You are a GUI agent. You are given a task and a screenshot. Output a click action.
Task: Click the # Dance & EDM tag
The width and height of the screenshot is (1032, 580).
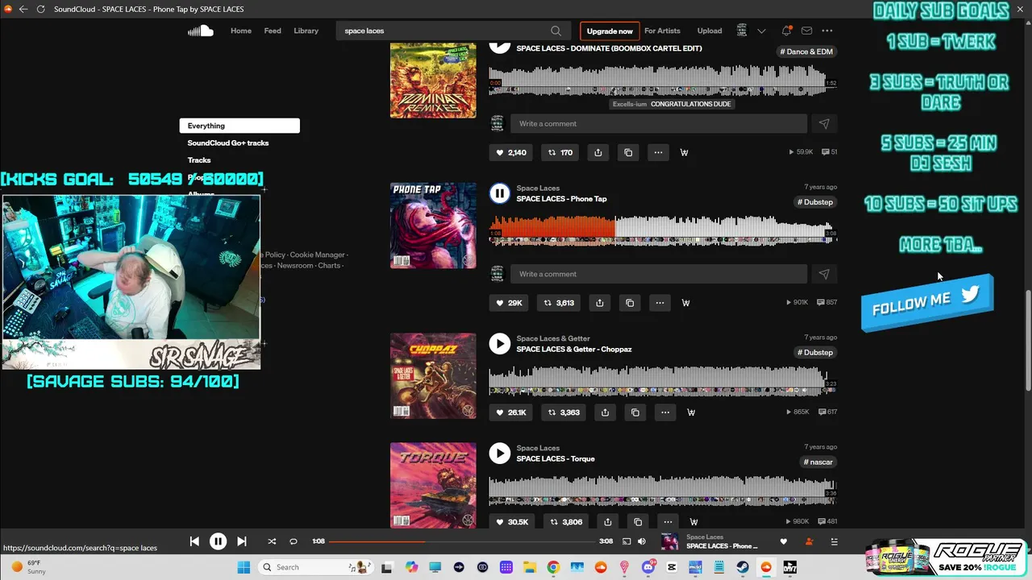(806, 52)
